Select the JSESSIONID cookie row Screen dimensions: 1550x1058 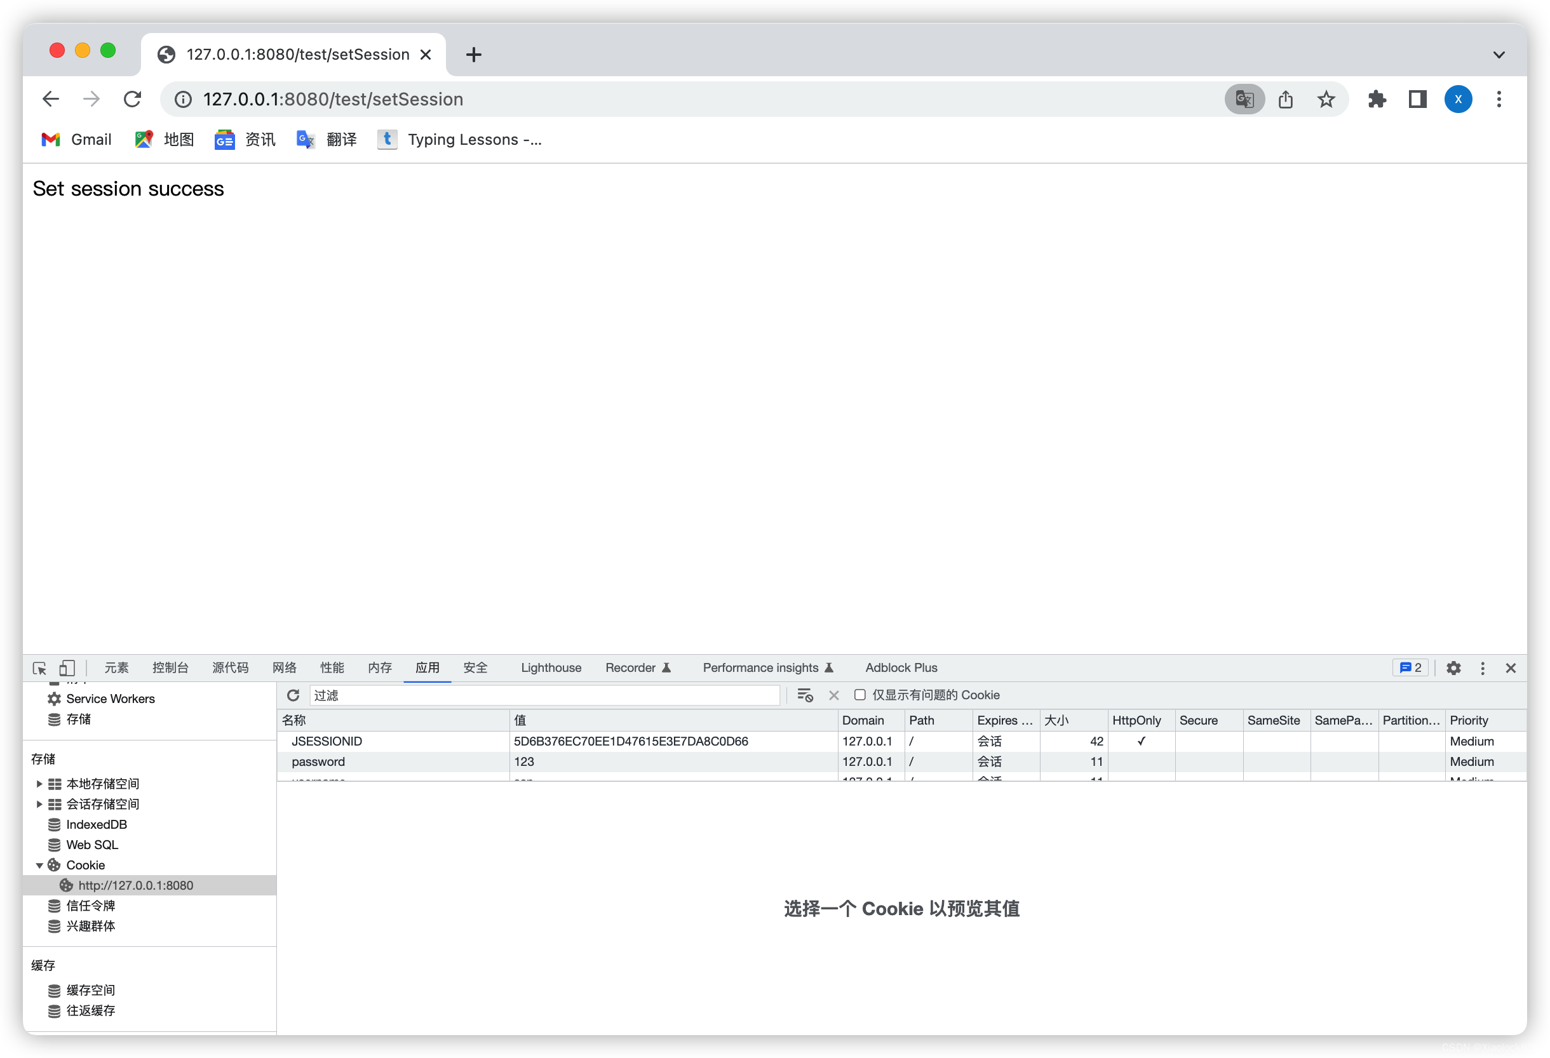click(901, 741)
